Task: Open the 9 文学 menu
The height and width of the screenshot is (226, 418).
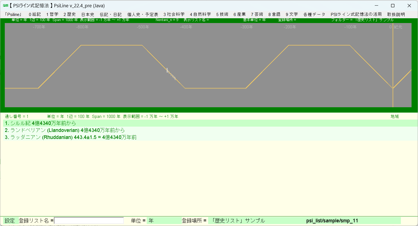Action: (292, 14)
